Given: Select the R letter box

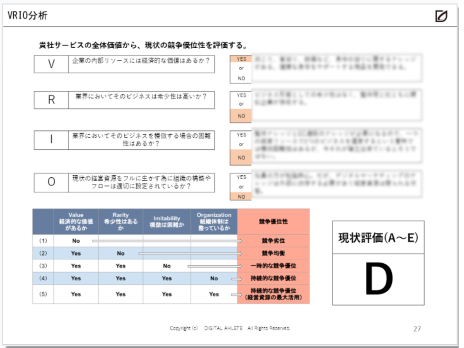Looking at the screenshot, I should point(51,100).
